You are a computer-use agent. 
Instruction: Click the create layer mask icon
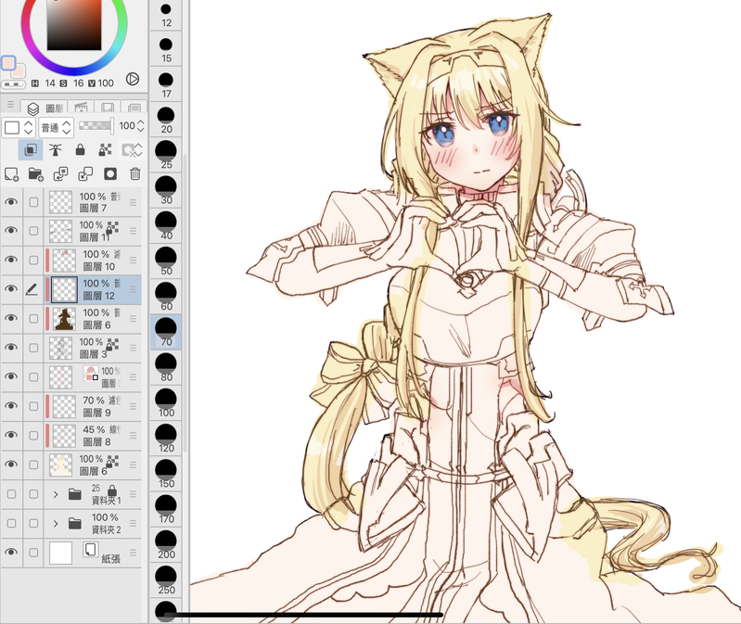click(x=110, y=173)
